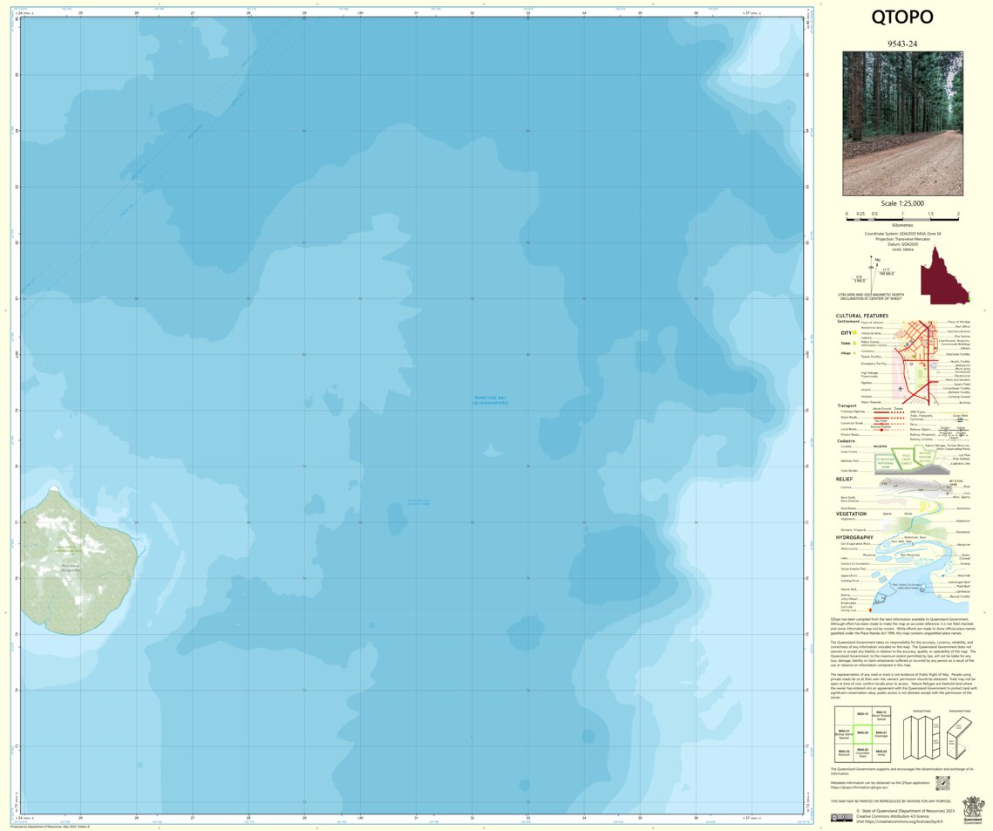
Task: Select the hospital symbol under Cultural Features
Action: (x=924, y=364)
